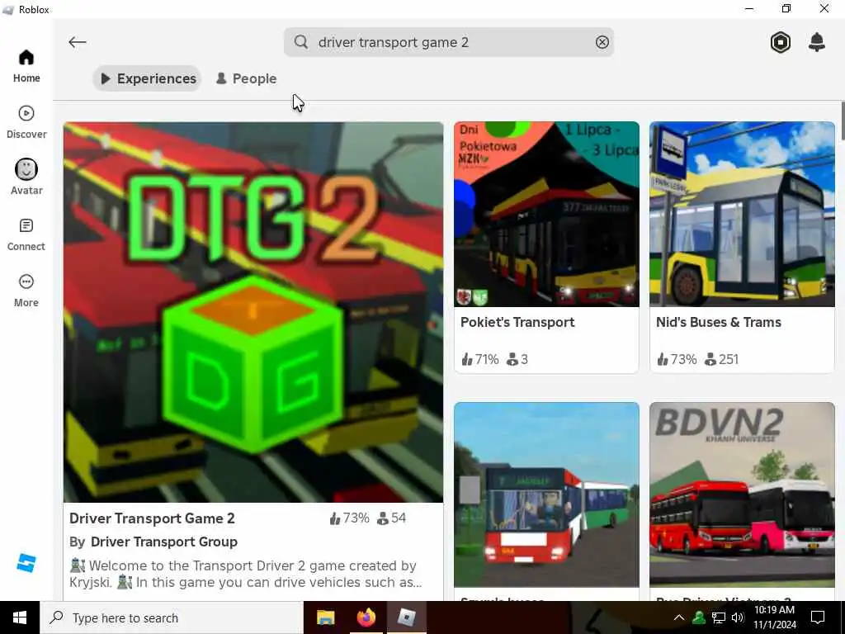Clear the search box text
845x634 pixels.
(602, 42)
